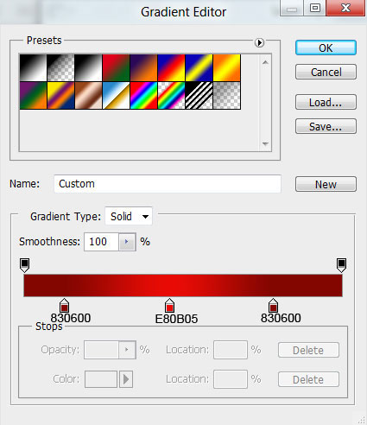Click the color stop Location field
Screen dimensions: 367x425
tap(231, 379)
